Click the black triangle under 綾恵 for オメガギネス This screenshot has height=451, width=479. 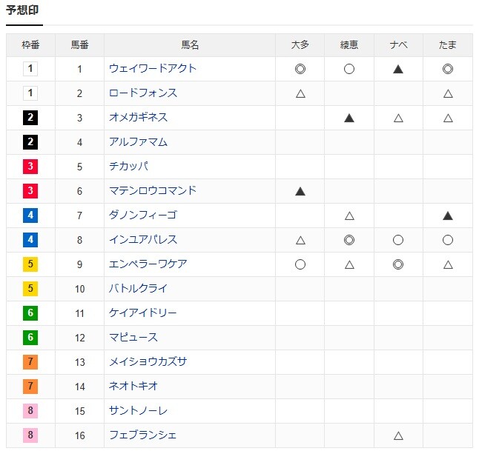click(349, 118)
